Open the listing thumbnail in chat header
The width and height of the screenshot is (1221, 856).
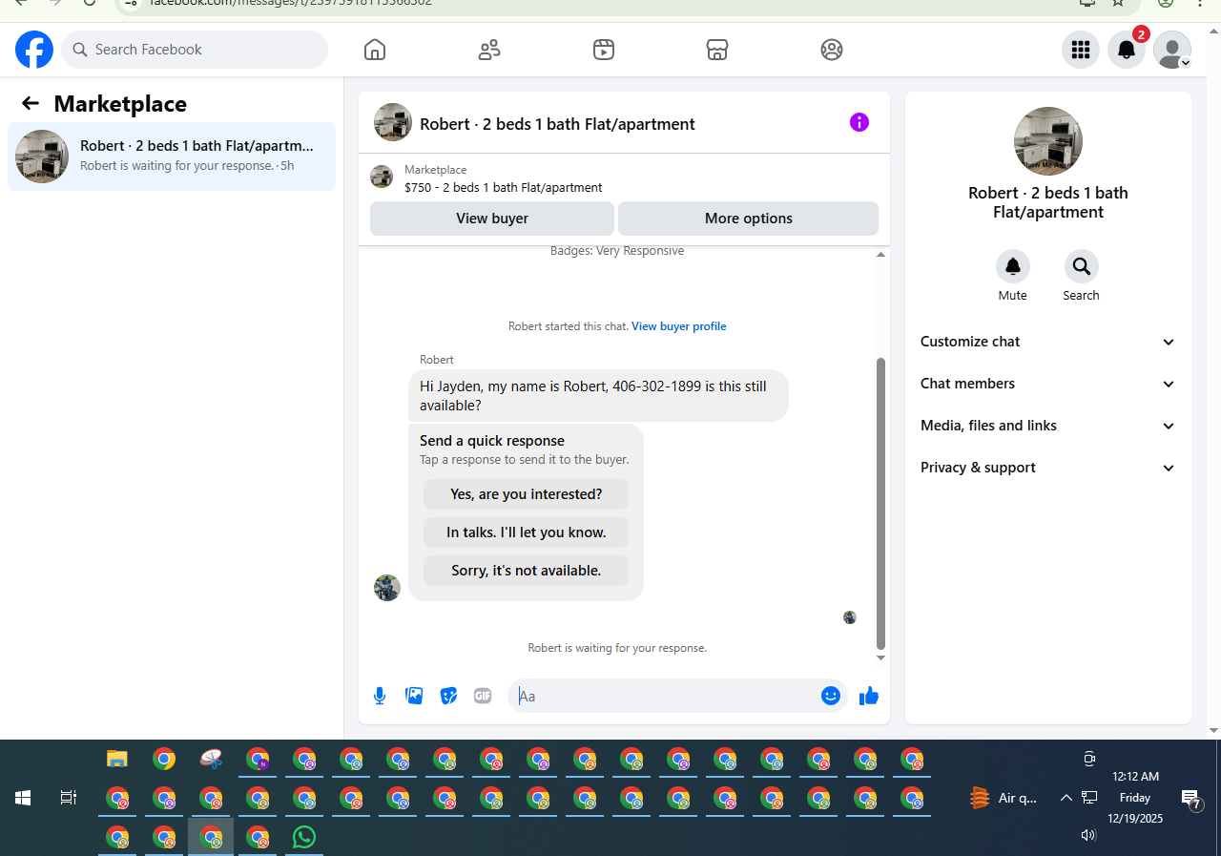click(393, 122)
